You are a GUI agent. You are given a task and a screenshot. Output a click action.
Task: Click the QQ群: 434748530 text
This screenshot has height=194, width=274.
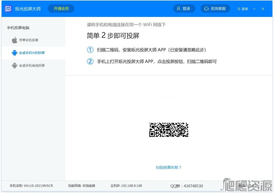[187, 186]
